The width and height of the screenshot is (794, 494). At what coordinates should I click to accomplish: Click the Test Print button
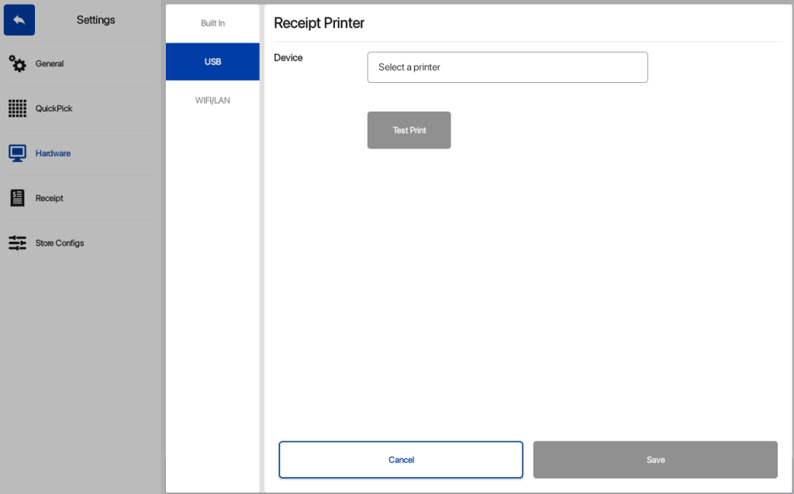tap(409, 130)
